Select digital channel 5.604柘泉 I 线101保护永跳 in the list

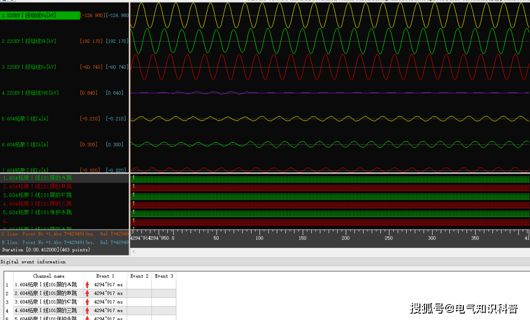click(x=37, y=212)
